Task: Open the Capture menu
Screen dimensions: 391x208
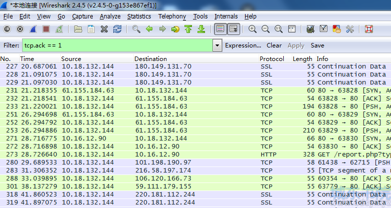Action: 83,16
